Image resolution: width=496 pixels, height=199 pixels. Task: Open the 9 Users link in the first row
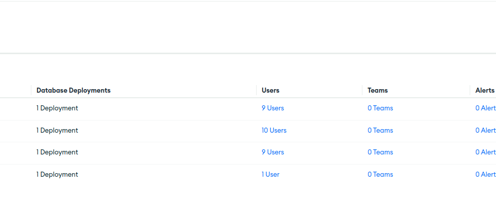(273, 108)
